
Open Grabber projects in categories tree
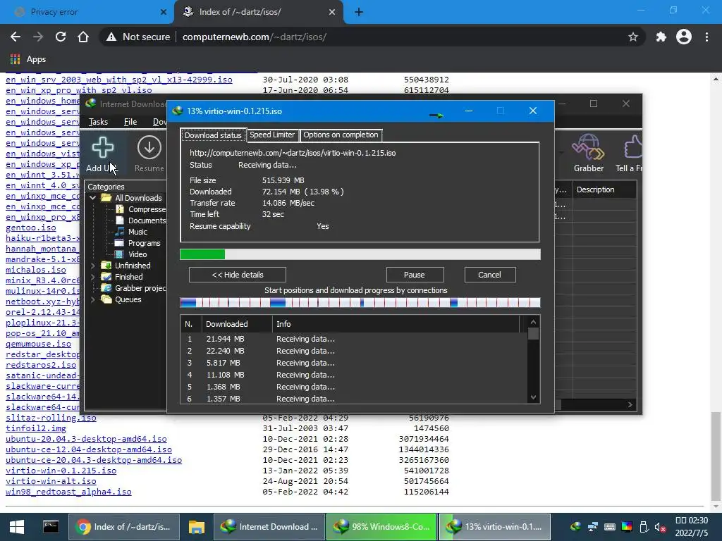pos(133,288)
